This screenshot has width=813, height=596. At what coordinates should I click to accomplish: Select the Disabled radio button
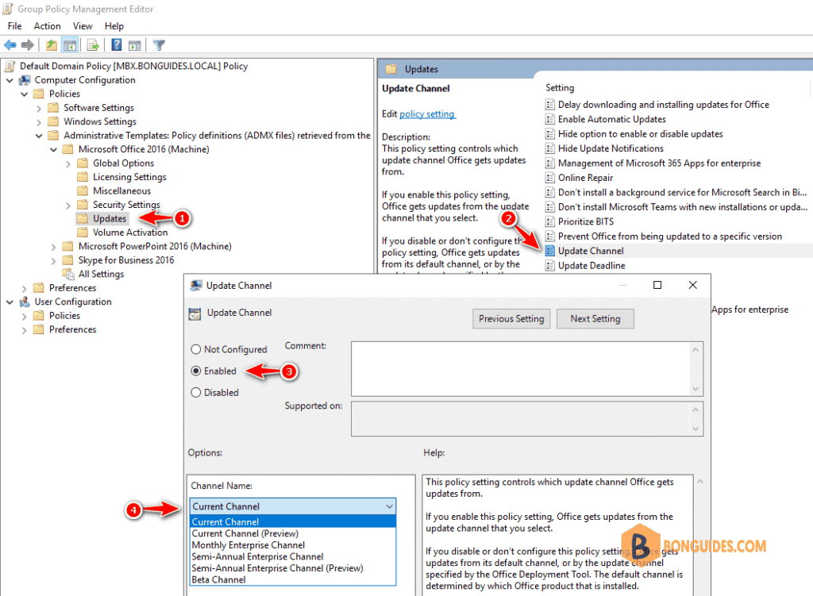tap(196, 393)
